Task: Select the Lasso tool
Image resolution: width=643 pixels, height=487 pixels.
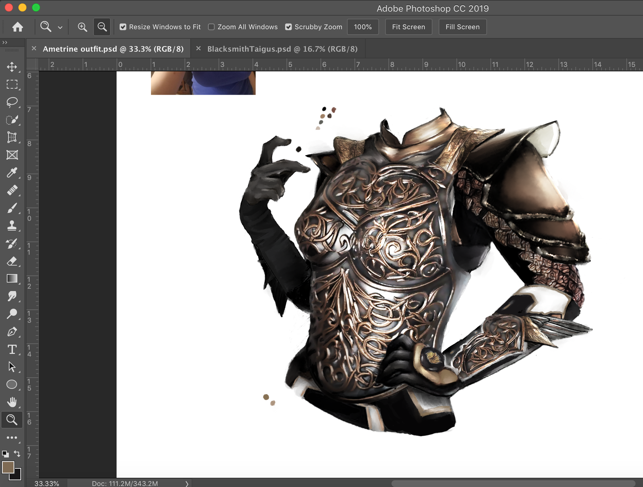Action: pos(12,102)
